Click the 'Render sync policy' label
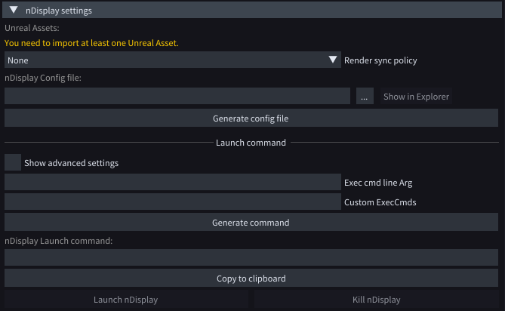Image resolution: width=505 pixels, height=311 pixels. [380, 60]
